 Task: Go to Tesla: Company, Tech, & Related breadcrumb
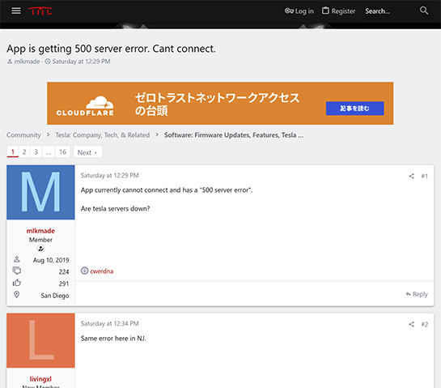pos(103,135)
